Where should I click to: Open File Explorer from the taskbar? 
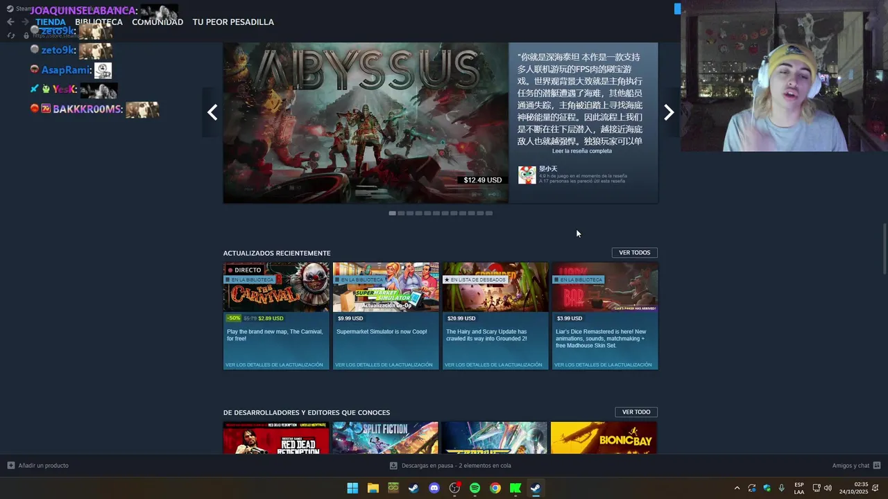coord(373,488)
